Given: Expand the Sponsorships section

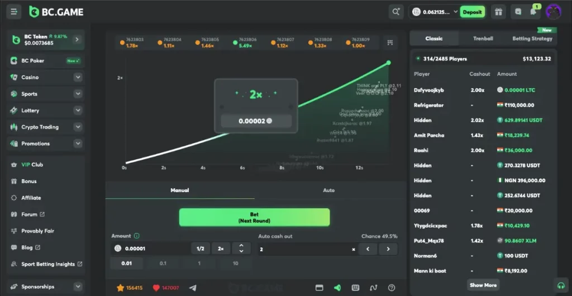Looking at the screenshot, I should (x=78, y=287).
